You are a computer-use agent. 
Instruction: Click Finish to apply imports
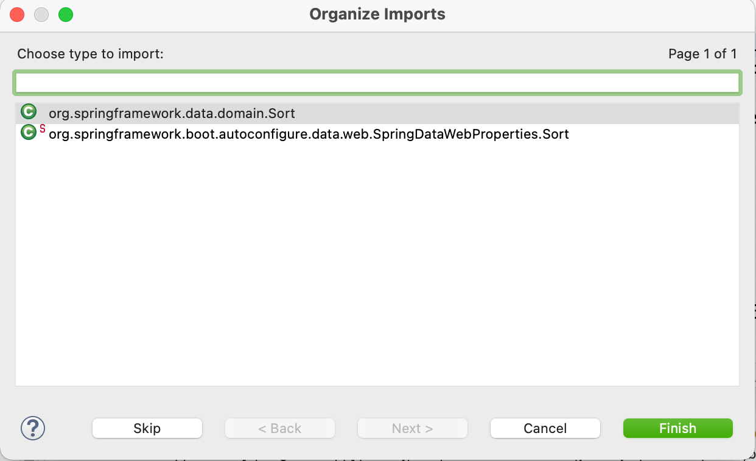tap(678, 428)
